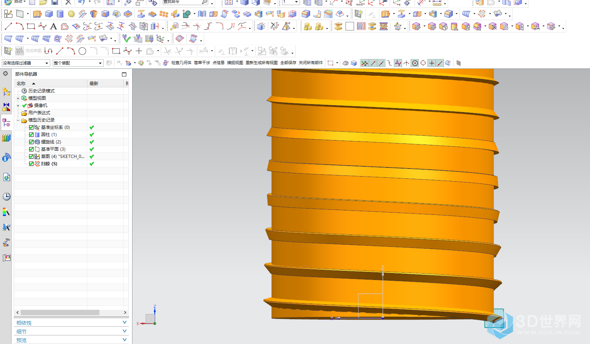This screenshot has height=344, width=590.
Task: Uncheck 圆柱 (1) feature checkbox
Action: (31, 135)
